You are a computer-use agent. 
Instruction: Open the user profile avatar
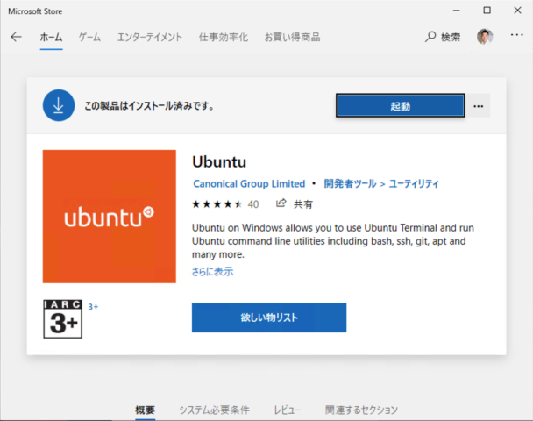[x=485, y=37]
